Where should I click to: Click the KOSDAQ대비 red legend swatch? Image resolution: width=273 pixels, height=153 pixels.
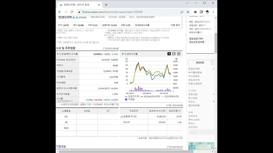point(141,97)
